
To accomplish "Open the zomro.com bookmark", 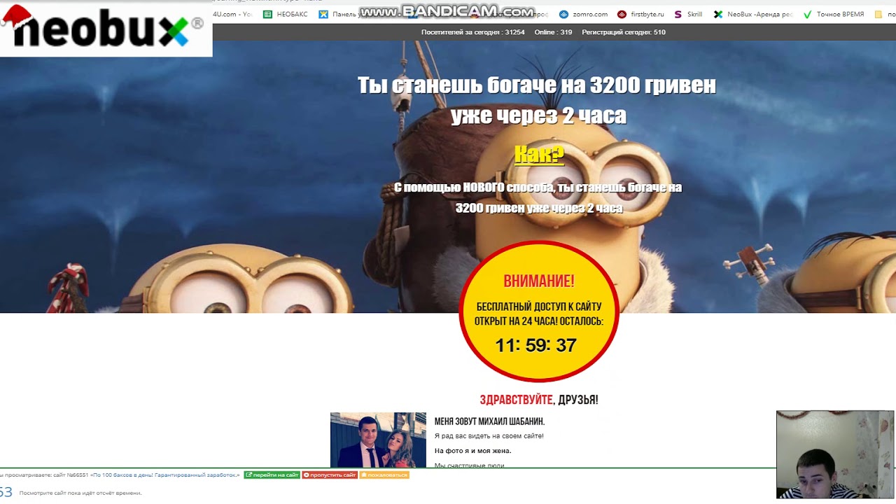I will (x=584, y=14).
